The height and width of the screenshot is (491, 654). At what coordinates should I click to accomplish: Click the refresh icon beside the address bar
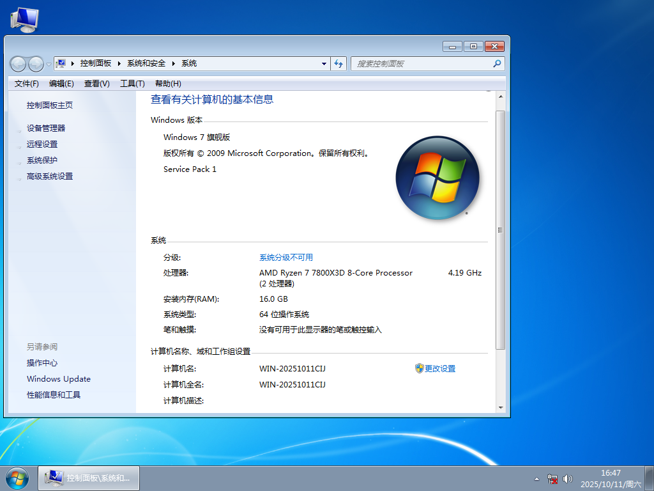coord(338,63)
